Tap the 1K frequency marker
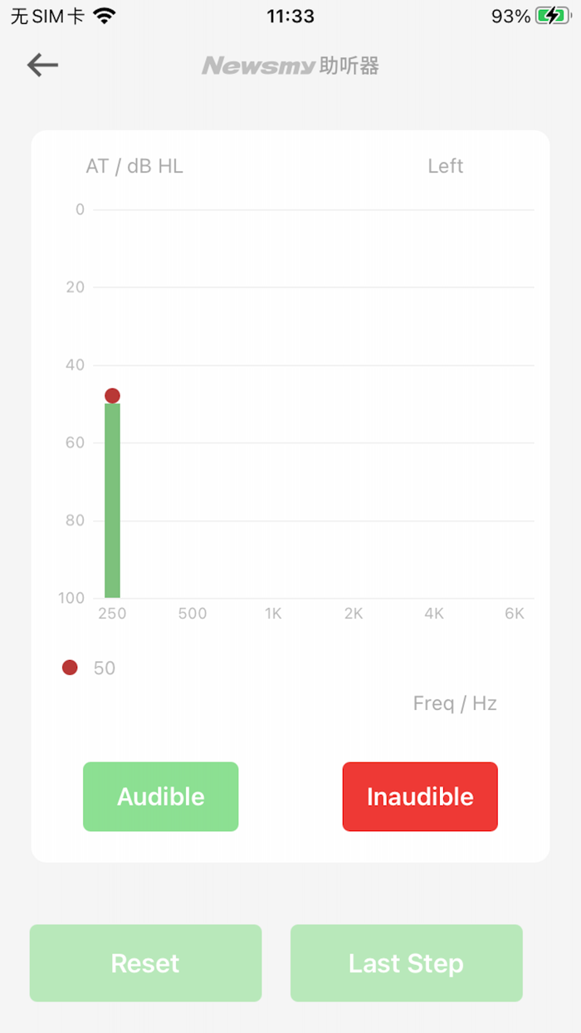The height and width of the screenshot is (1033, 581). [x=272, y=613]
